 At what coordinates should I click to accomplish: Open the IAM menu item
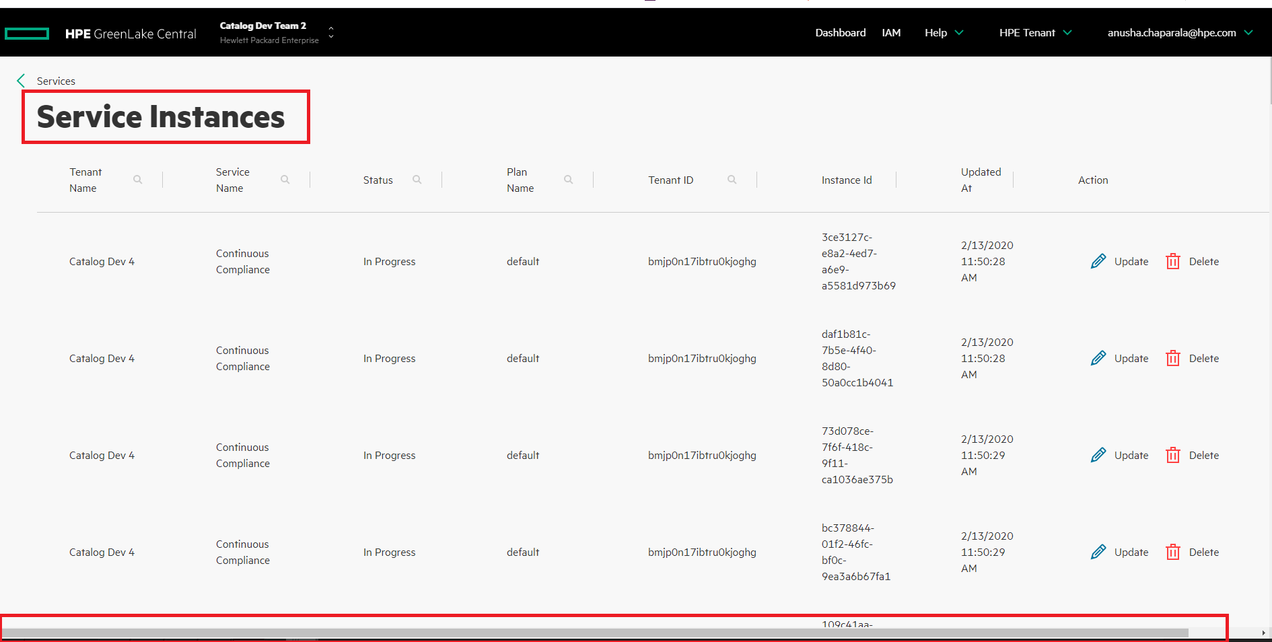(x=891, y=32)
